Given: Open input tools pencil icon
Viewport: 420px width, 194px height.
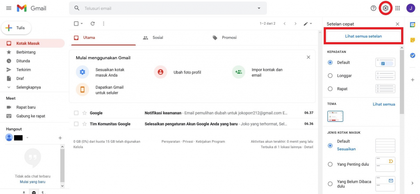Looking at the screenshot, I should pos(306,23).
